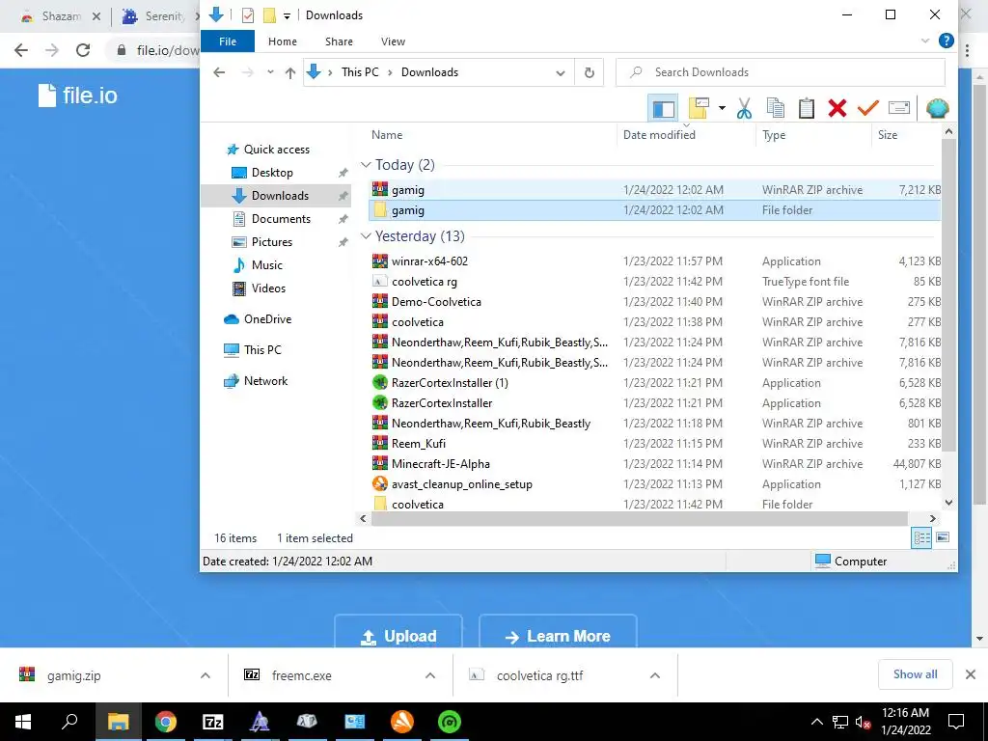
Task: Click the scissors Cut toolbar icon
Action: [x=744, y=108]
